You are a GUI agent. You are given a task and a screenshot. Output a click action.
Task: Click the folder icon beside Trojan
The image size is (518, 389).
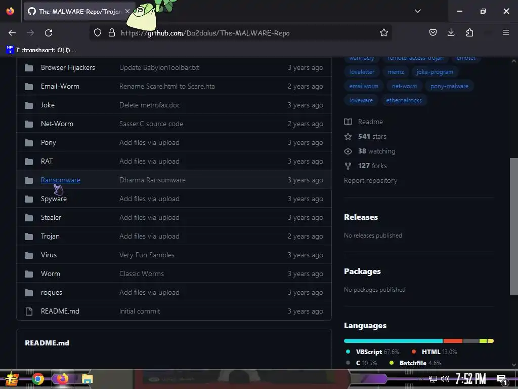pos(29,237)
